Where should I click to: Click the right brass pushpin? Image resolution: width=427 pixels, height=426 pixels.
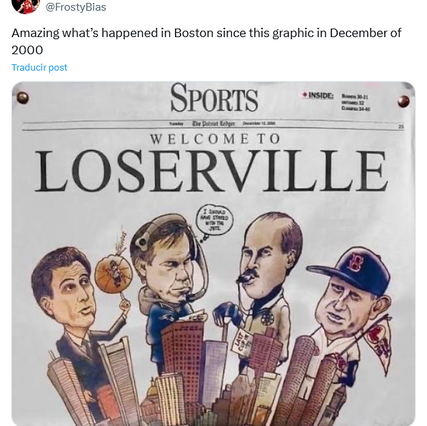click(403, 101)
